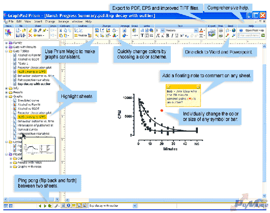Collapse the Graphs folder

coord(6,96)
